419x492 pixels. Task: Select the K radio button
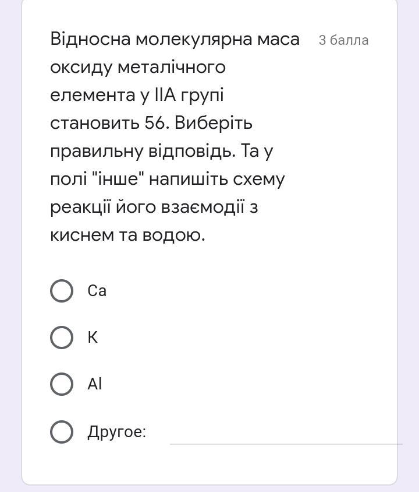click(62, 338)
